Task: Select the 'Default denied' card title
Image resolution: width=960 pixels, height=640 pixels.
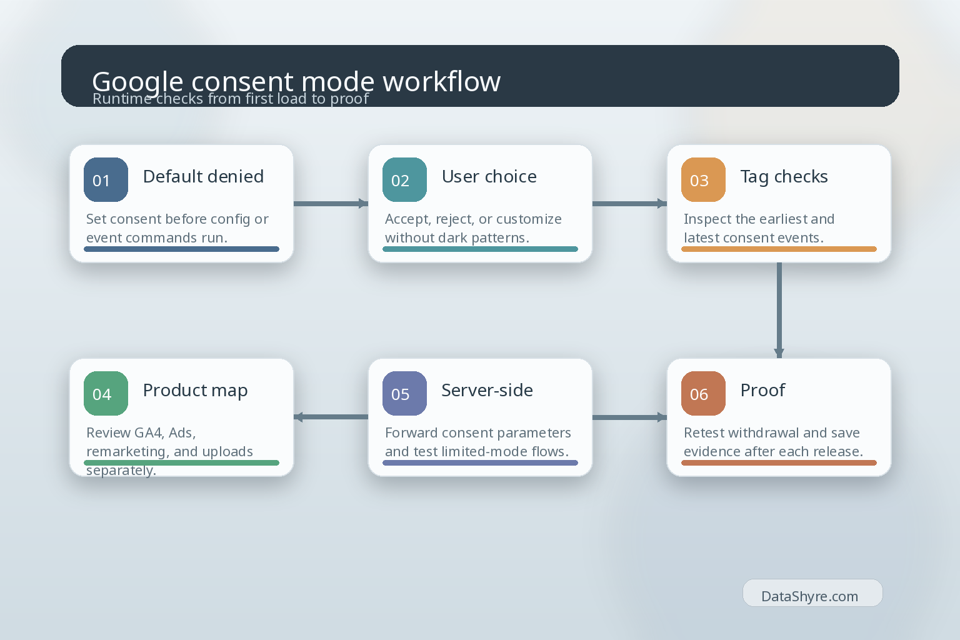Action: click(203, 177)
